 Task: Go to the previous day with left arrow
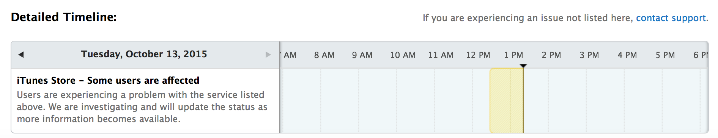21,55
